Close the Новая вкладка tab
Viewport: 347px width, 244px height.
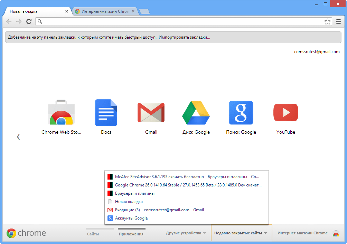66,11
